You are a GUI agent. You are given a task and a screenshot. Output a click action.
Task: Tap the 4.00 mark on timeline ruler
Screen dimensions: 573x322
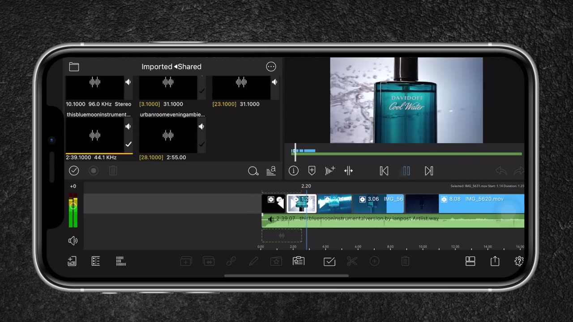tap(325, 247)
